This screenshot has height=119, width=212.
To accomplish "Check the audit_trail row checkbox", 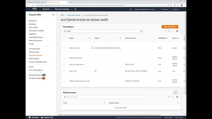I will click(64, 71).
